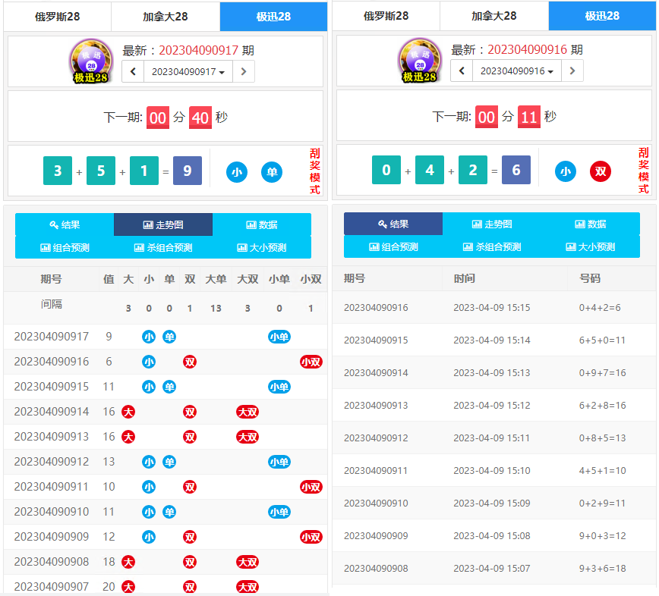The image size is (659, 596).
Task: Go to next period after 202304090916
Action: pyautogui.click(x=572, y=71)
